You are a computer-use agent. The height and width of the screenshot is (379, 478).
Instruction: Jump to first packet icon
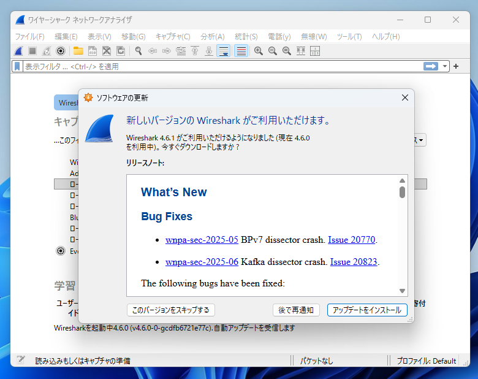(x=195, y=51)
